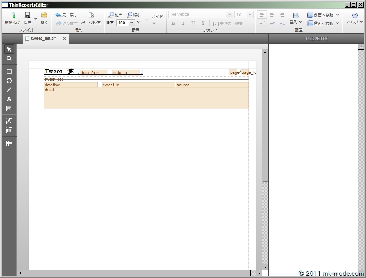Open the Helvetica font family dropdown

coord(229,15)
